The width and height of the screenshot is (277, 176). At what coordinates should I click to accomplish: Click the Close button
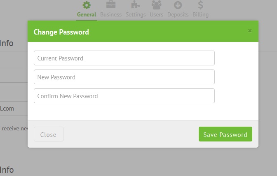tap(49, 134)
